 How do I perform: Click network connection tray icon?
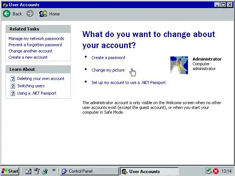coord(209,171)
